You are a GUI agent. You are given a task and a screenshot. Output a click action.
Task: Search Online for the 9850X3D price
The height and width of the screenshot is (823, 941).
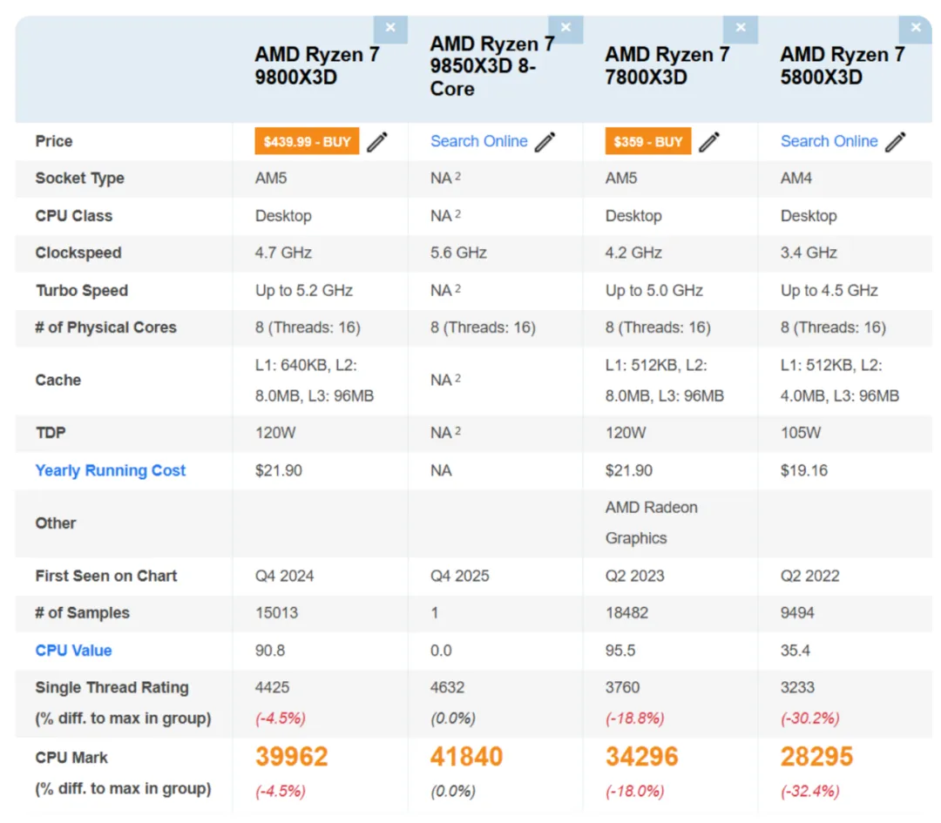pyautogui.click(x=479, y=141)
